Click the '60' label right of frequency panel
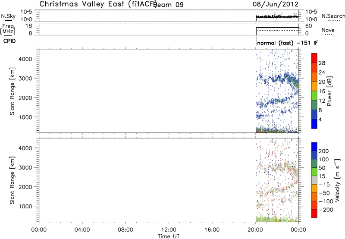 309,26
